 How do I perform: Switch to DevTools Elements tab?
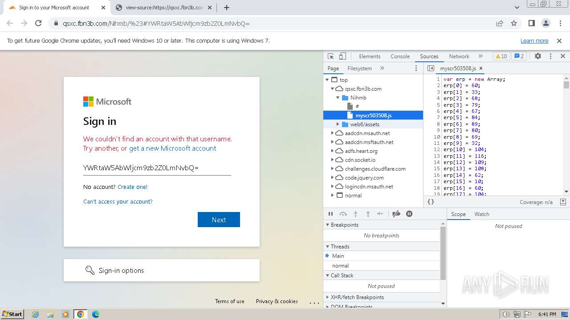370,56
